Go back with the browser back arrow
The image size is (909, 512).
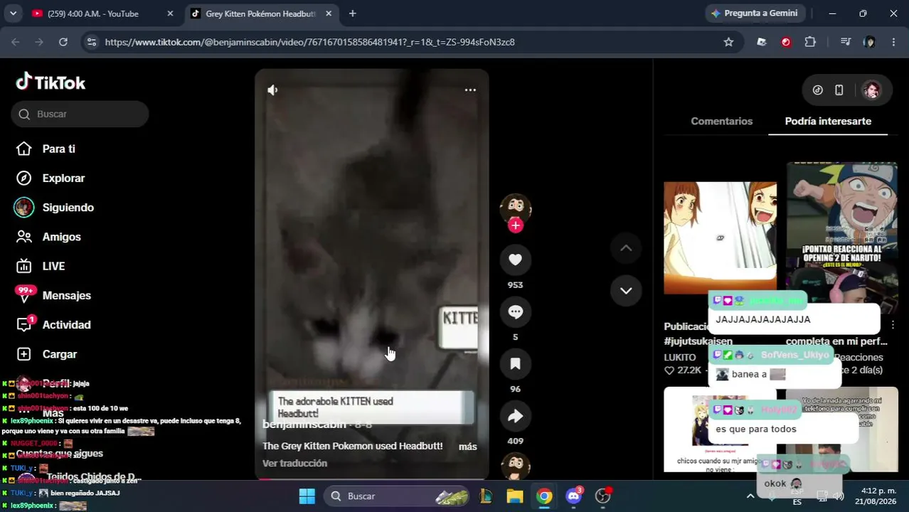(16, 42)
